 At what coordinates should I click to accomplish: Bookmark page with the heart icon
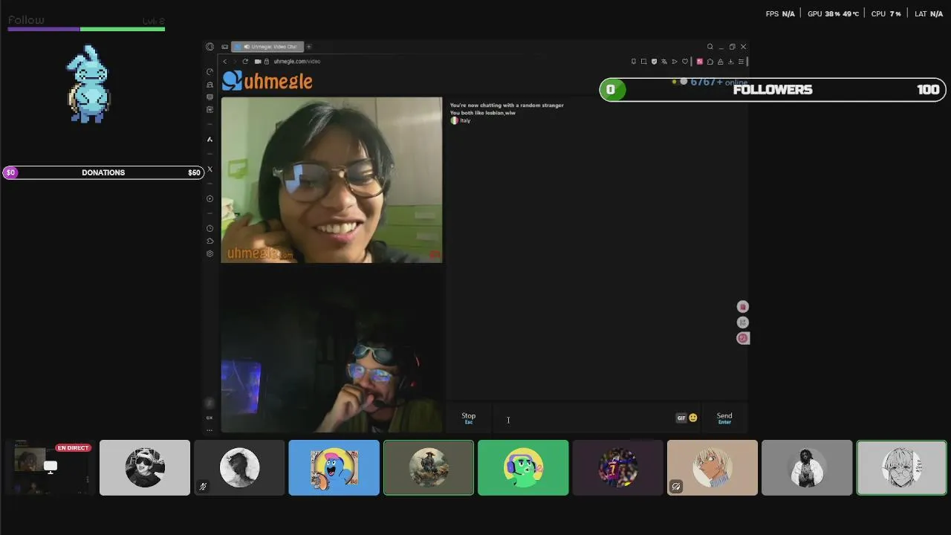pyautogui.click(x=685, y=62)
